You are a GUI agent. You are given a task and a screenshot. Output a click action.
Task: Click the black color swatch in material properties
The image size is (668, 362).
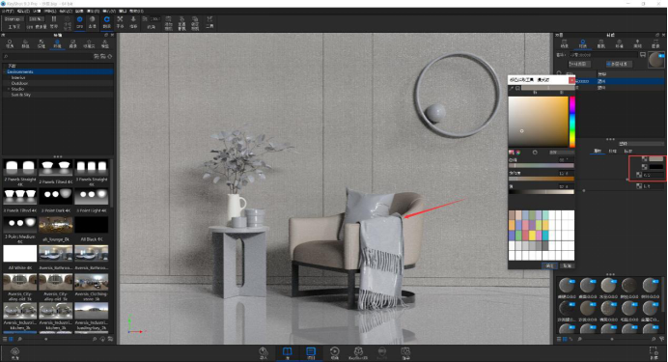point(656,167)
